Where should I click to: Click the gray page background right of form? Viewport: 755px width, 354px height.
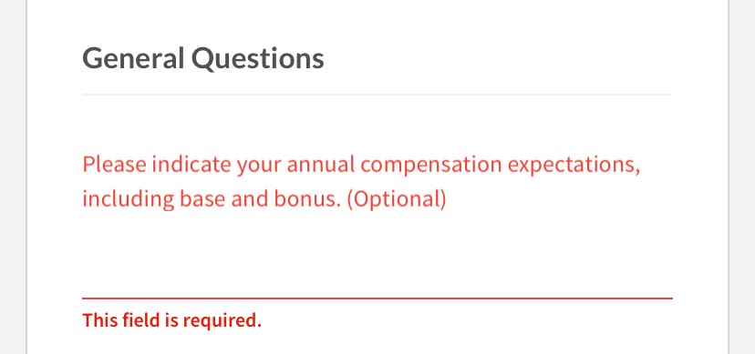click(x=742, y=177)
